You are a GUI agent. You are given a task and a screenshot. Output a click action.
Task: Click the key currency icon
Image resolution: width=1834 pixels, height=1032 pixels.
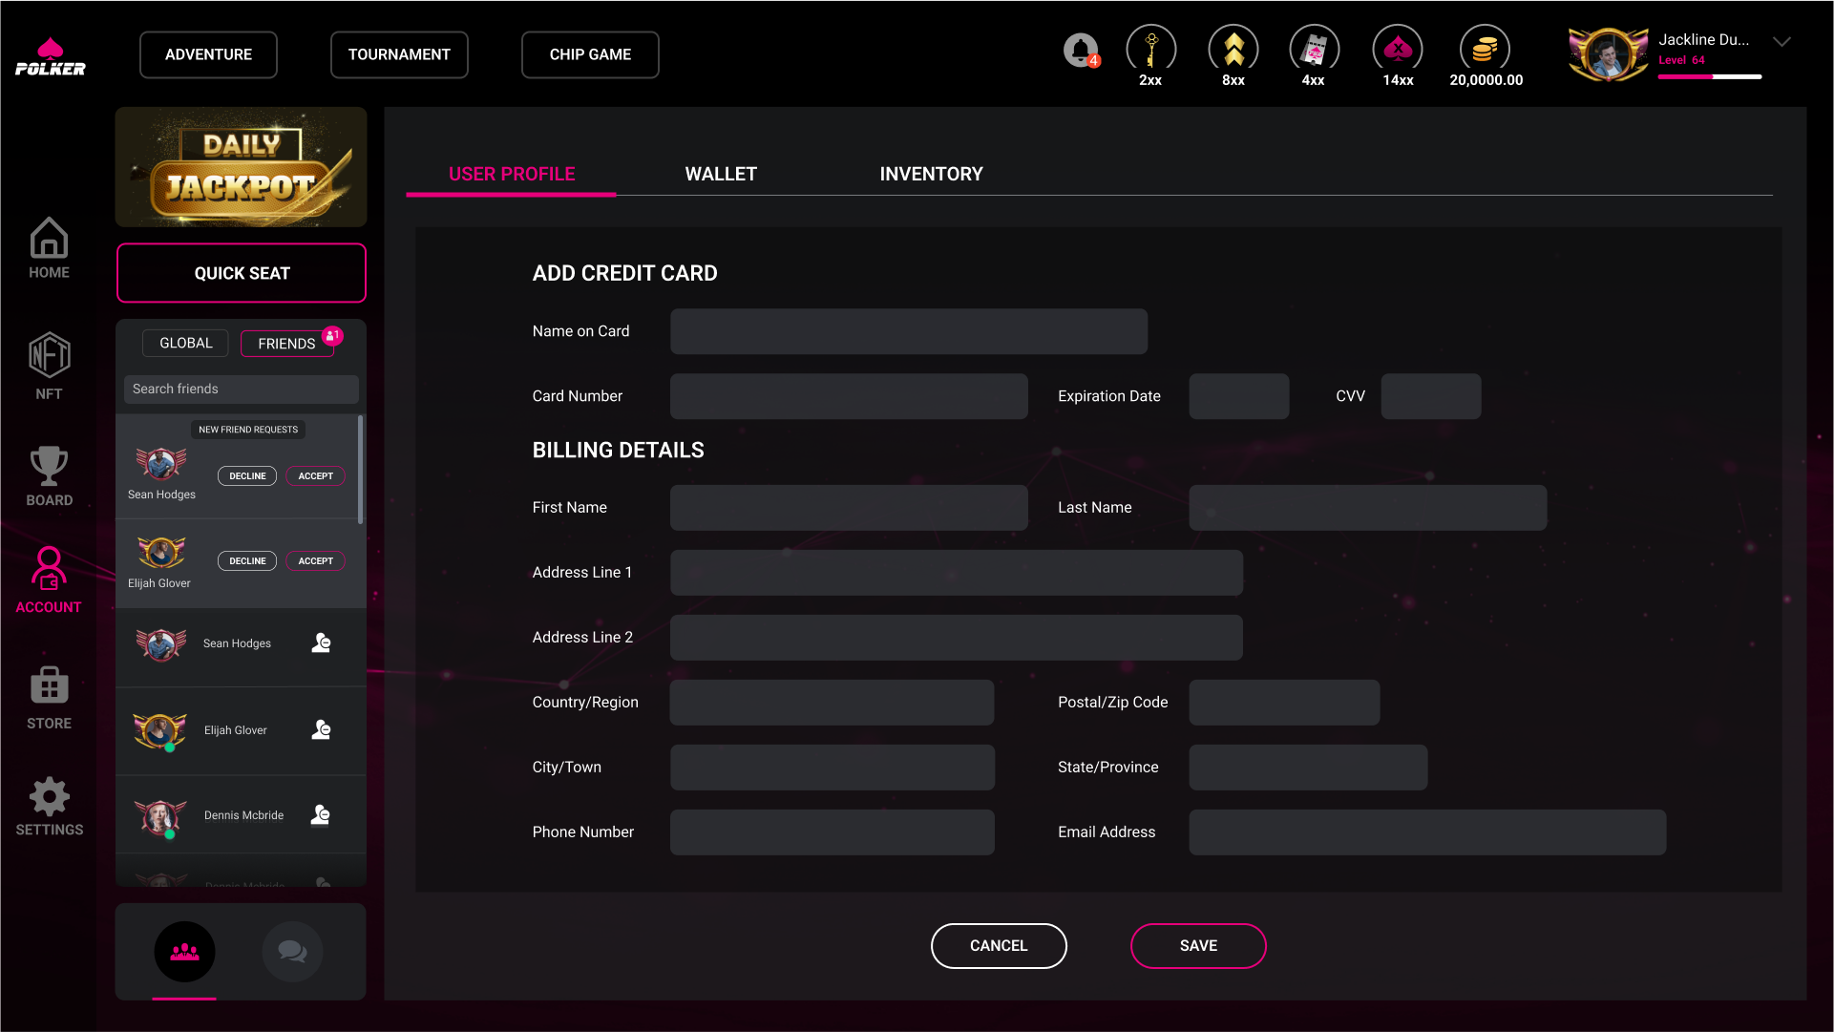click(1150, 50)
